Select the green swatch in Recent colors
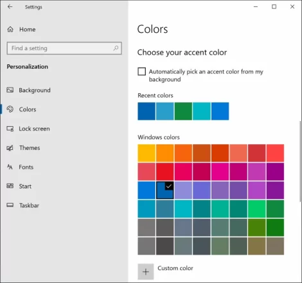This screenshot has width=302, height=283. pyautogui.click(x=183, y=111)
